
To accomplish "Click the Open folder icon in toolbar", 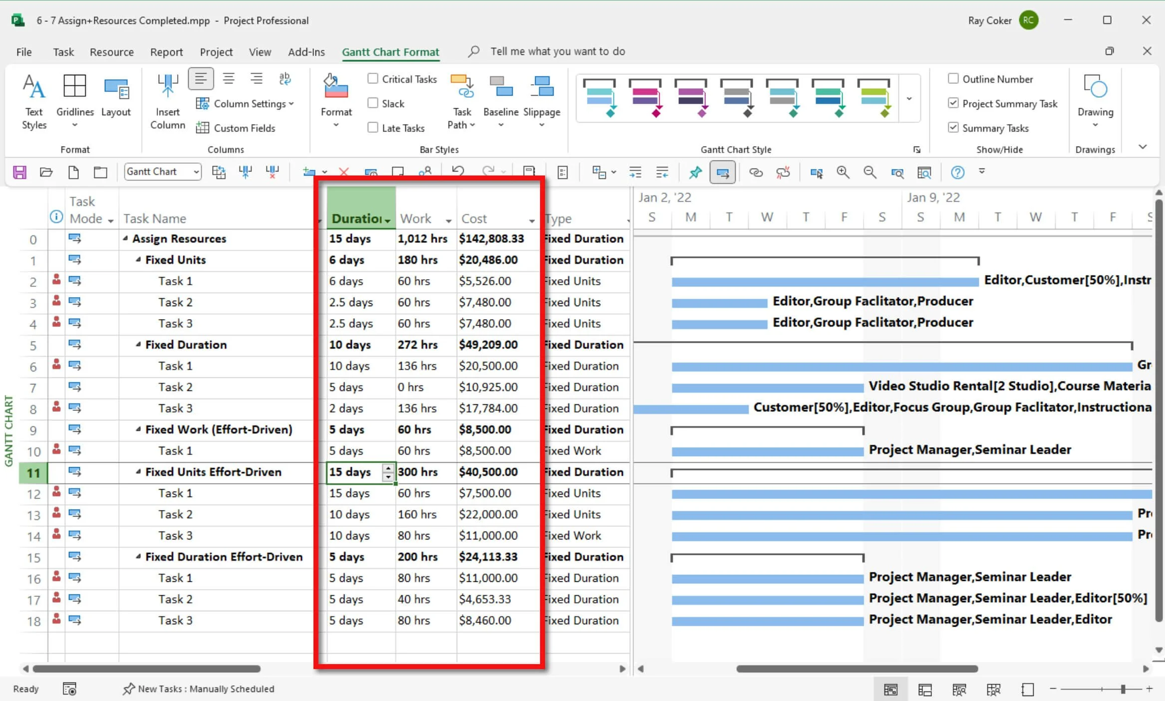I will pos(46,173).
